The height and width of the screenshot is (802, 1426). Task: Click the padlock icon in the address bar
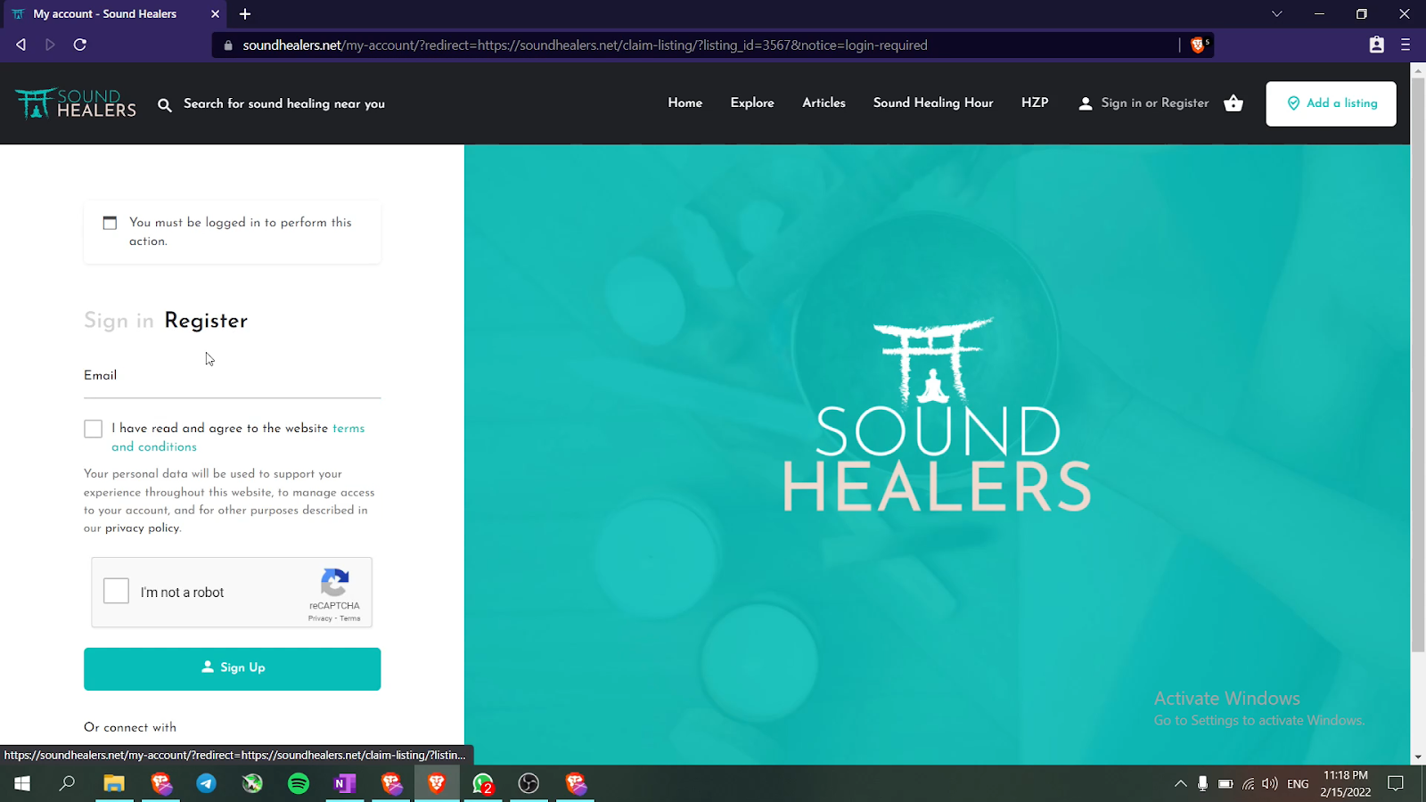(228, 45)
